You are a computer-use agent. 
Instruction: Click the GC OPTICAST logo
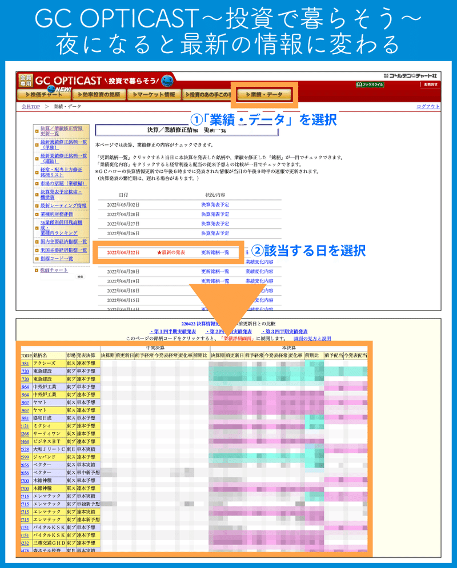[68, 80]
